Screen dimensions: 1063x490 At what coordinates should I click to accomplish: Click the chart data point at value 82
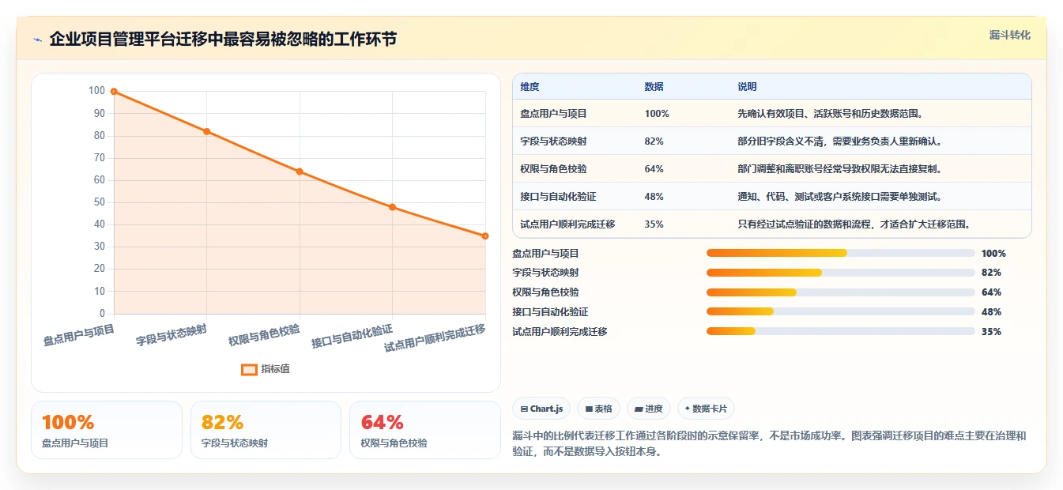[x=207, y=131]
